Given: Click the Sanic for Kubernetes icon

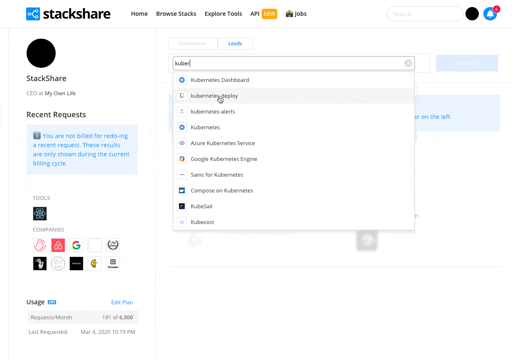Looking at the screenshot, I should [x=181, y=175].
